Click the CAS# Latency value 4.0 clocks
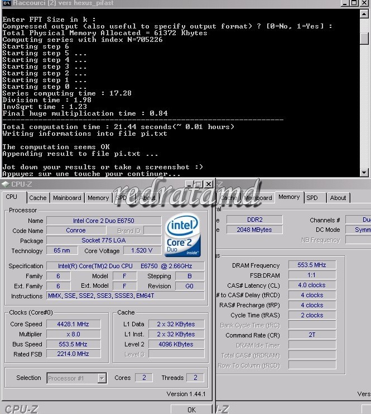 312,285
